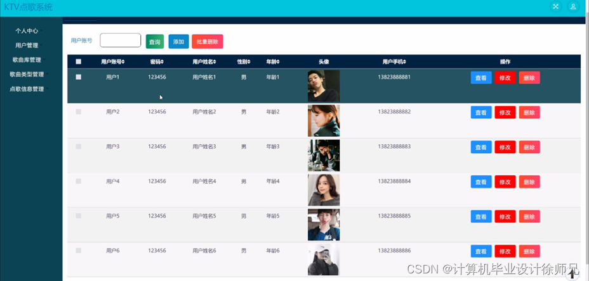Viewport: 589px width, 281px height.
Task: Click the 批量删除 batch delete button
Action: [208, 42]
